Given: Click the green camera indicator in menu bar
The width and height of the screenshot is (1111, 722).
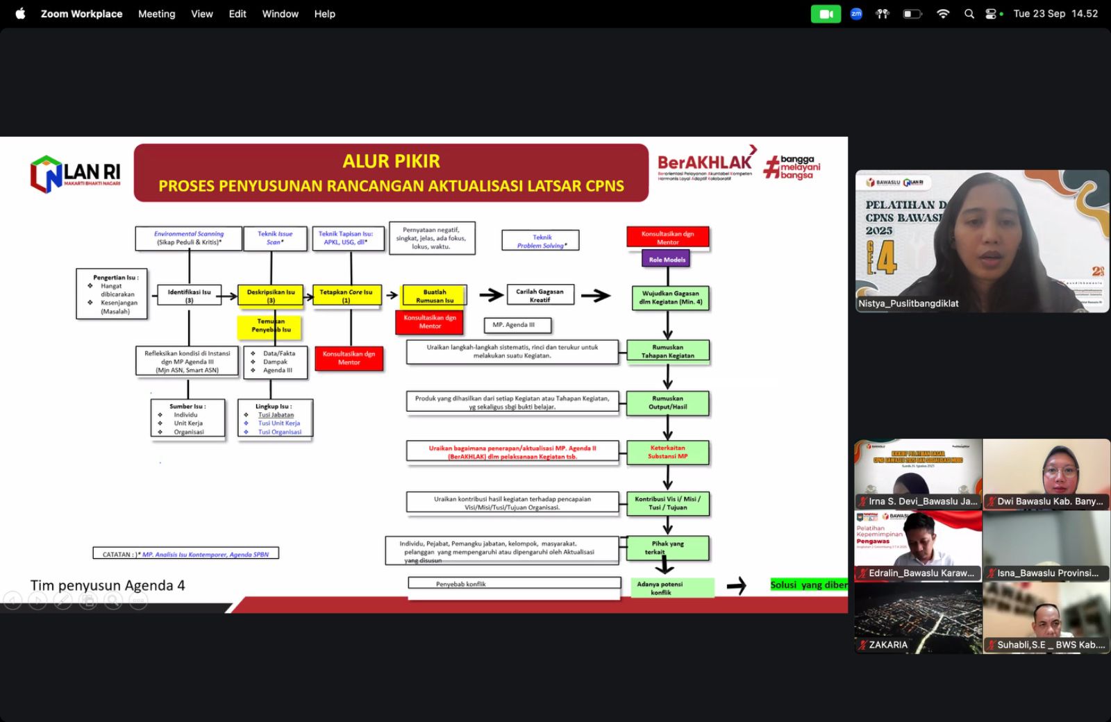Looking at the screenshot, I should tap(826, 14).
